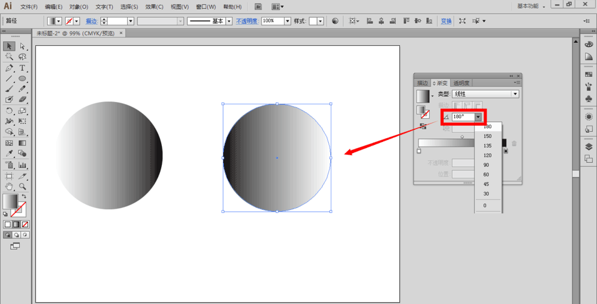This screenshot has height=304, width=597.
Task: Delete the gradient stop with trash icon
Action: click(x=514, y=144)
